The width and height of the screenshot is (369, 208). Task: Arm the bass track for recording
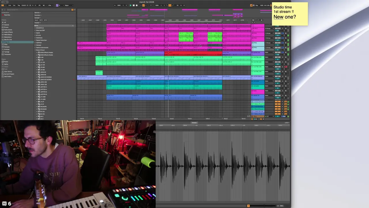(x=286, y=91)
